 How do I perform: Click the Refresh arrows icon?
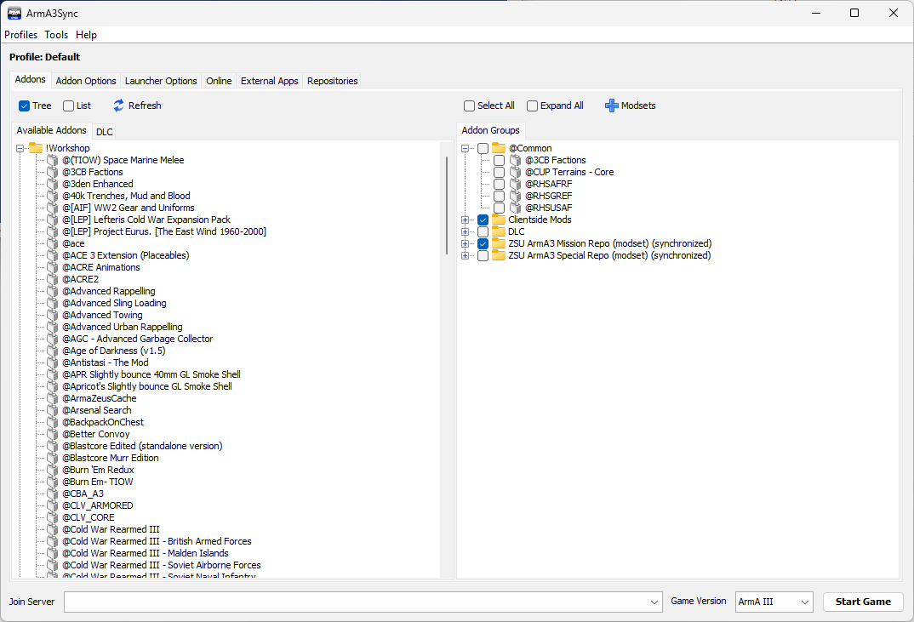[x=118, y=106]
